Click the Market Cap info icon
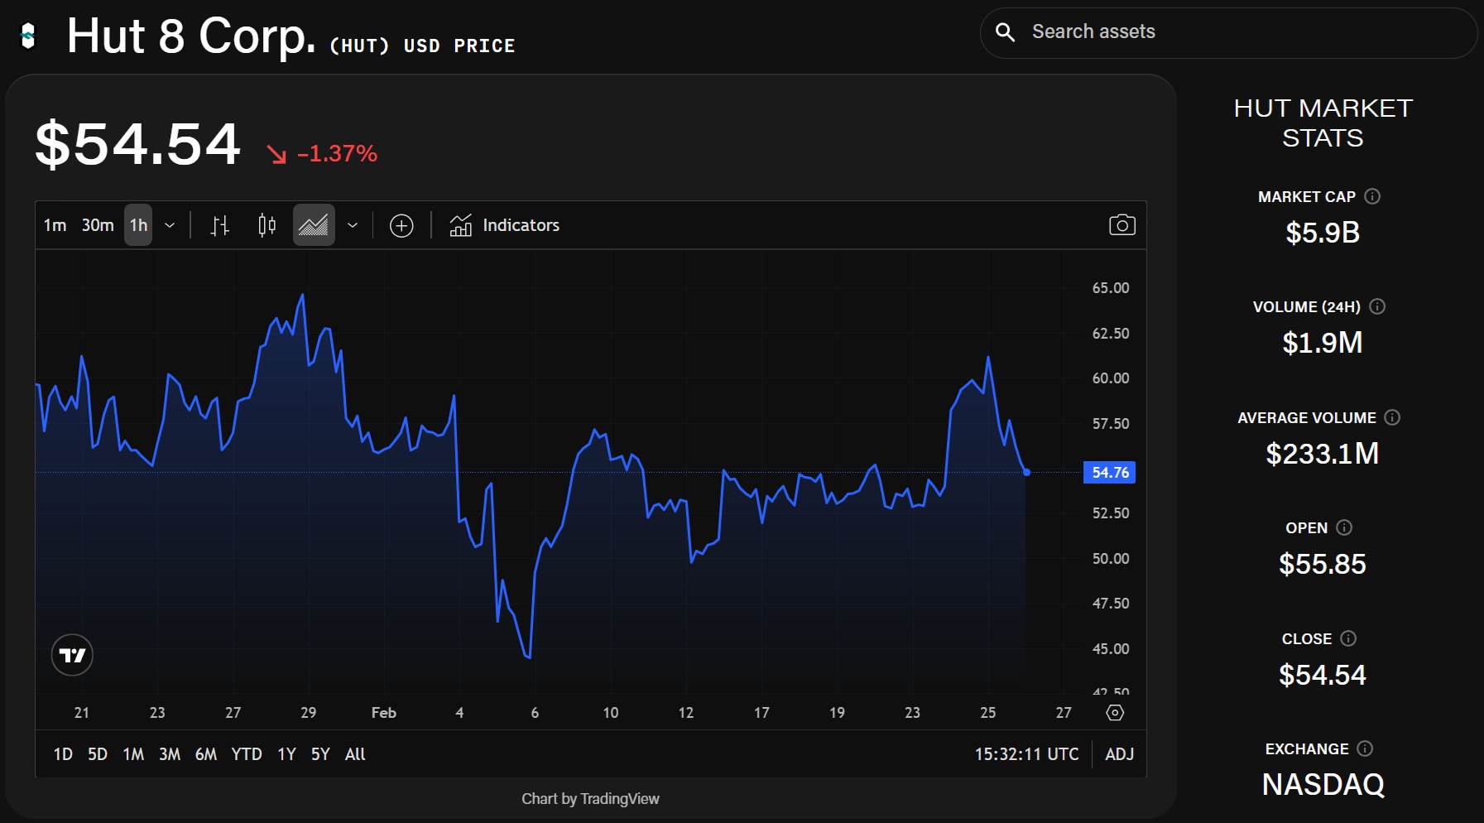This screenshot has width=1484, height=823. click(x=1372, y=196)
